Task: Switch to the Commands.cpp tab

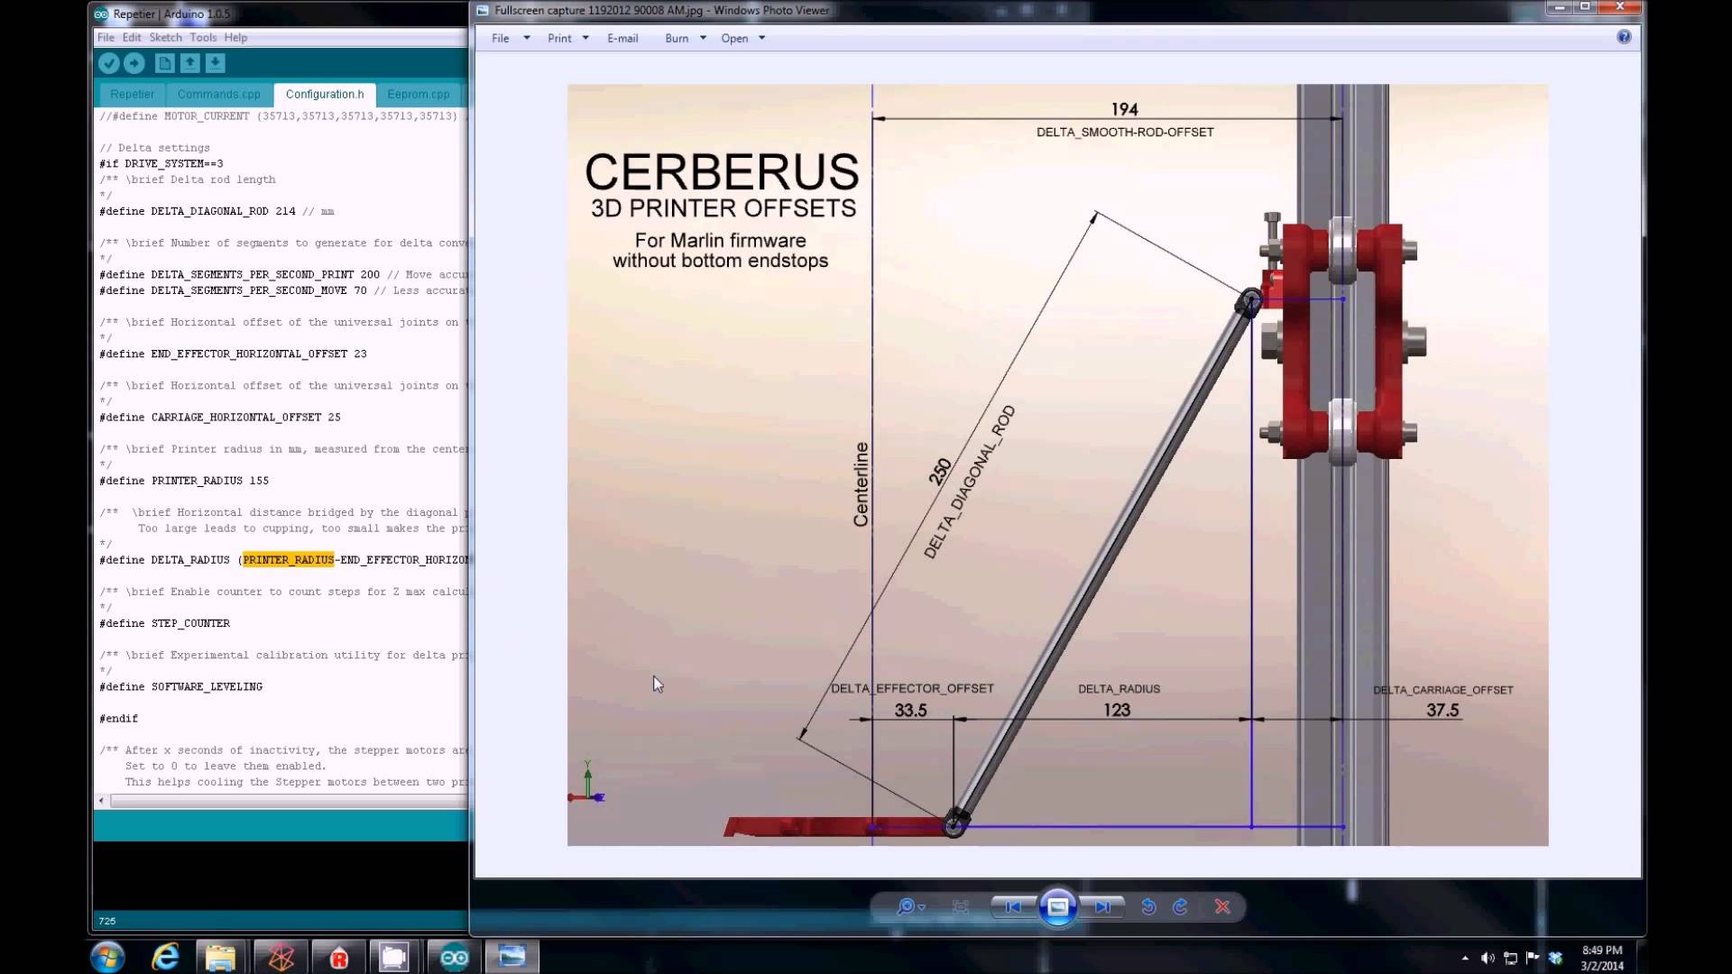Action: tap(219, 94)
